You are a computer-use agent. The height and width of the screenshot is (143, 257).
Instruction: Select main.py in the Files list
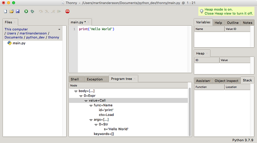[x=19, y=43]
